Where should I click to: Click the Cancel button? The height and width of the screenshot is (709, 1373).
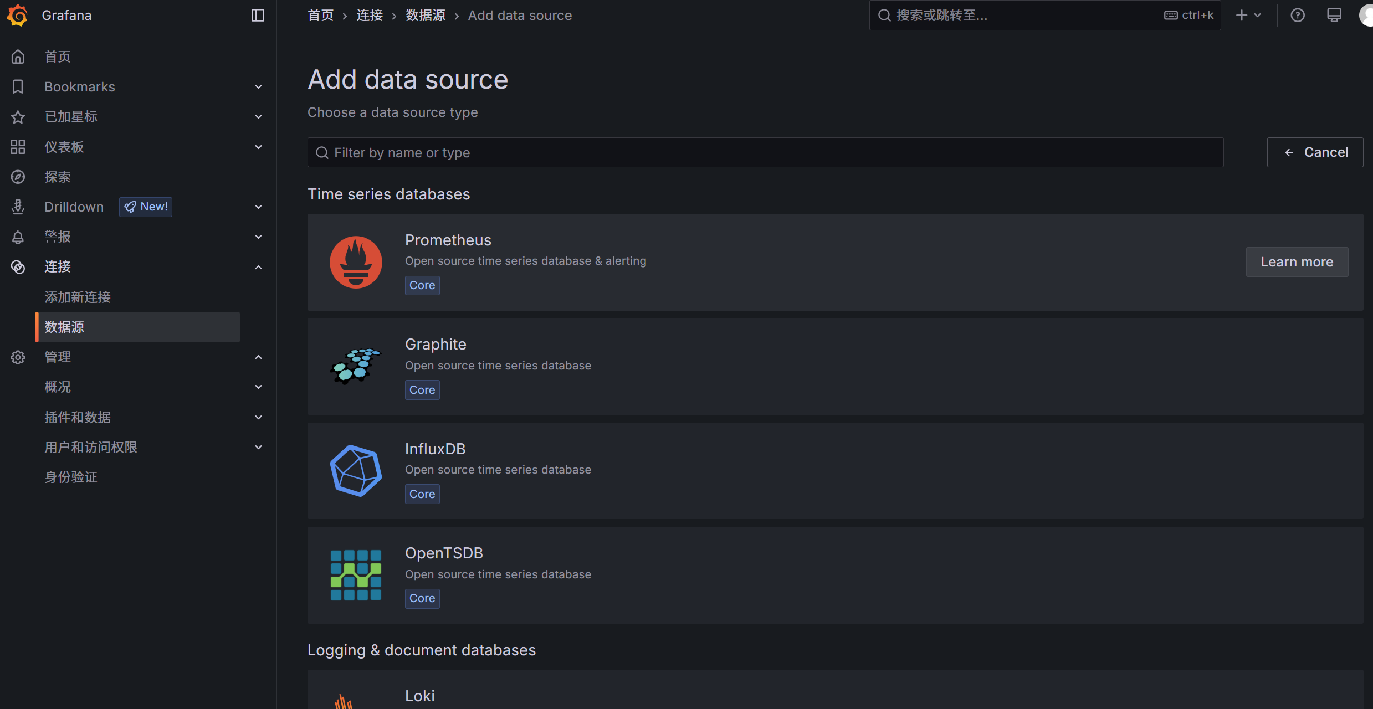click(x=1315, y=152)
